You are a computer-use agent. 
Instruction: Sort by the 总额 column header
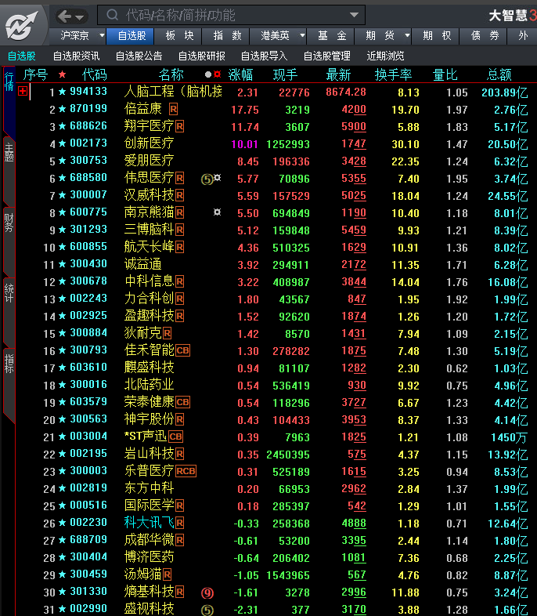499,74
